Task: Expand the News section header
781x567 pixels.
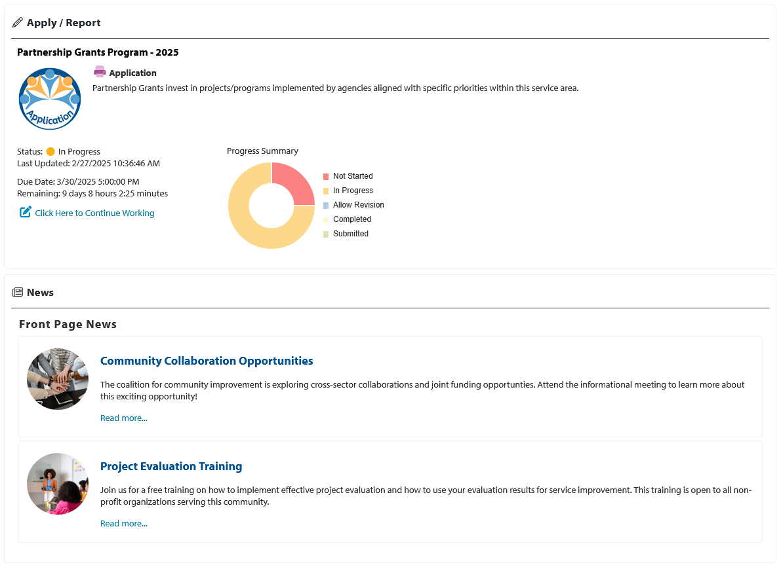Action: click(41, 292)
